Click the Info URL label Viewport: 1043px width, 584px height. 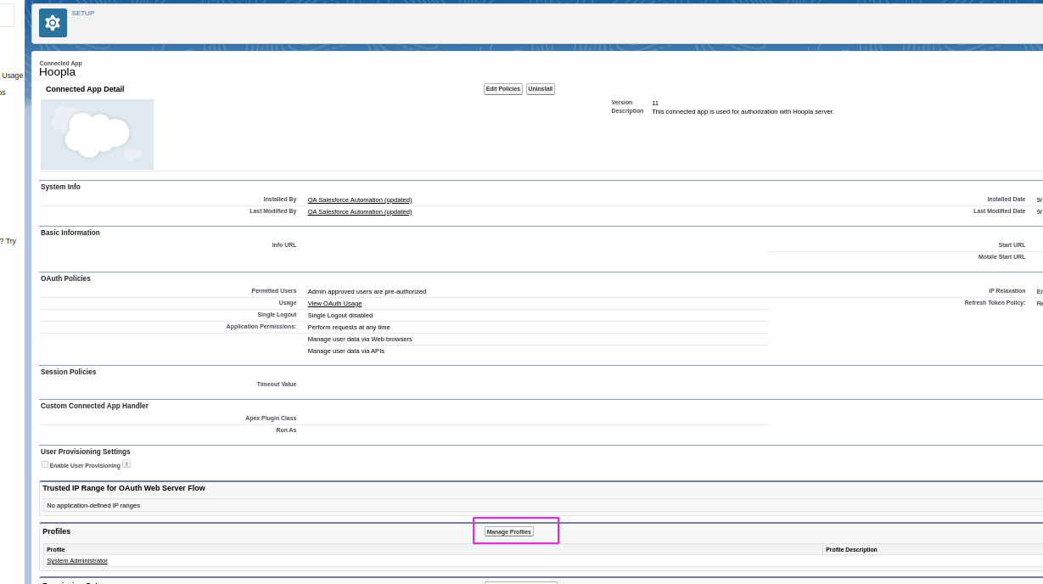(284, 245)
